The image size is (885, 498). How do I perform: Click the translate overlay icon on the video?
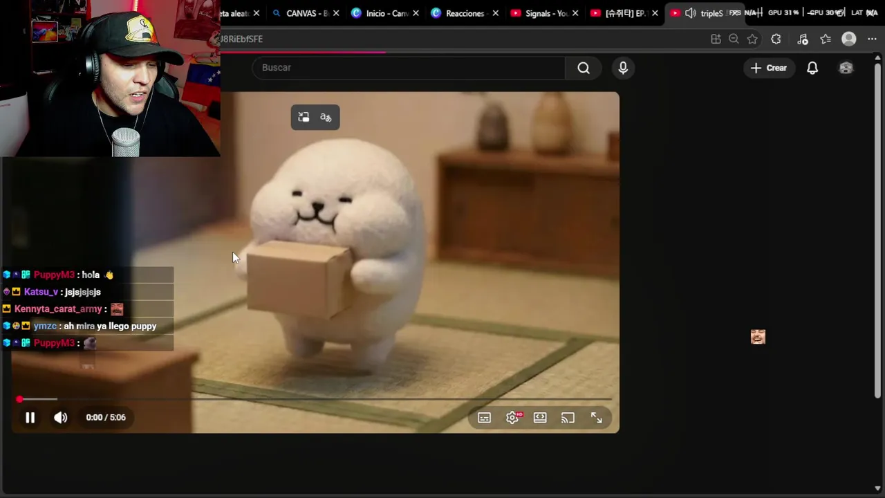pos(326,117)
